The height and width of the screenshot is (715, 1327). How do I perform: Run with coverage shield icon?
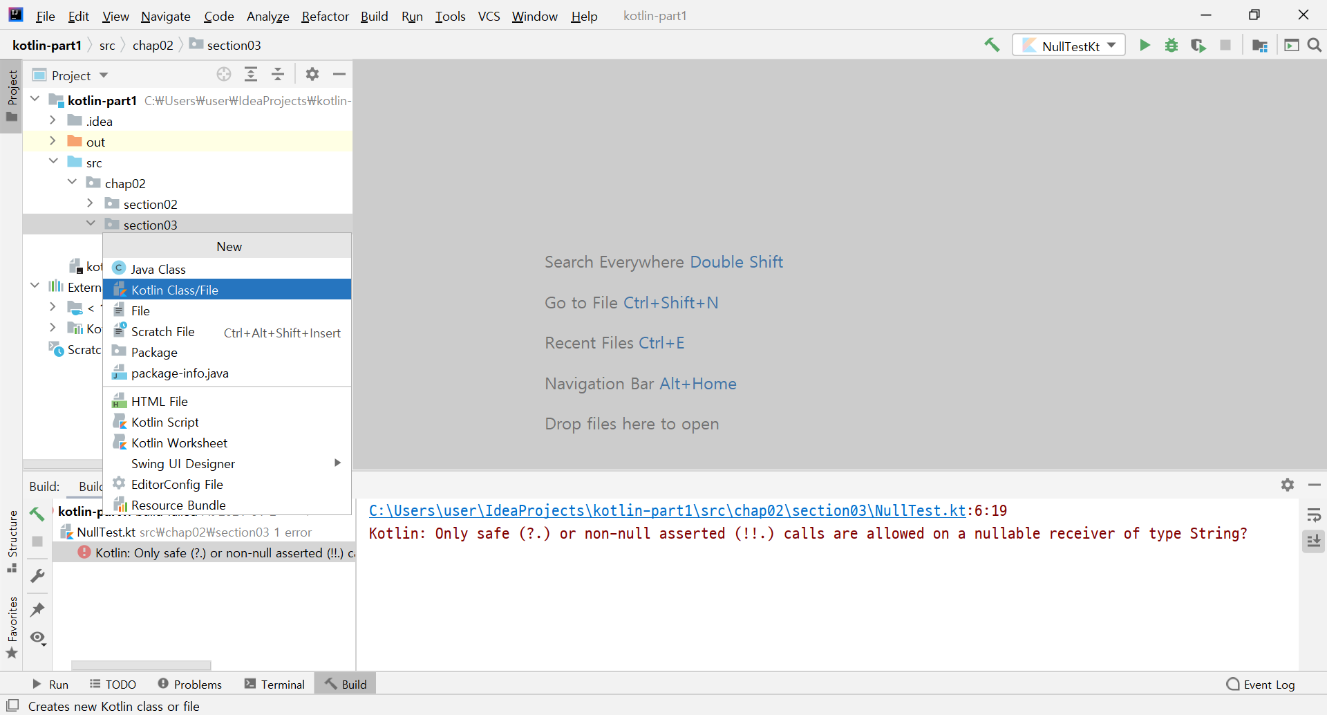tap(1198, 45)
